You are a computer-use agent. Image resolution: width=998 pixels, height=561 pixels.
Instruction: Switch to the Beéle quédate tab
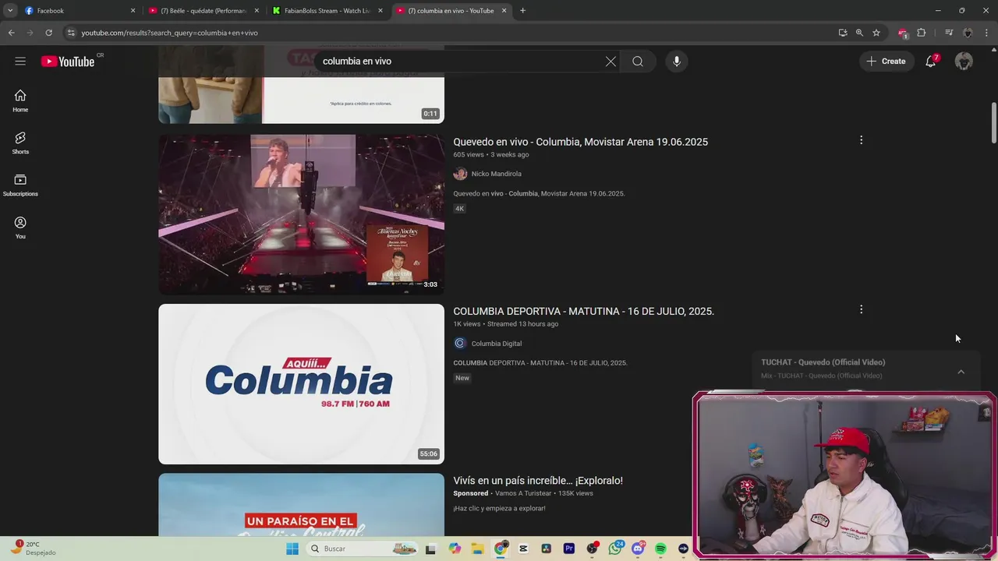204,11
